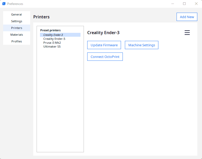This screenshot has width=202, height=159.
Task: Click the Creality Ender-3 heading text
Action: (103, 33)
